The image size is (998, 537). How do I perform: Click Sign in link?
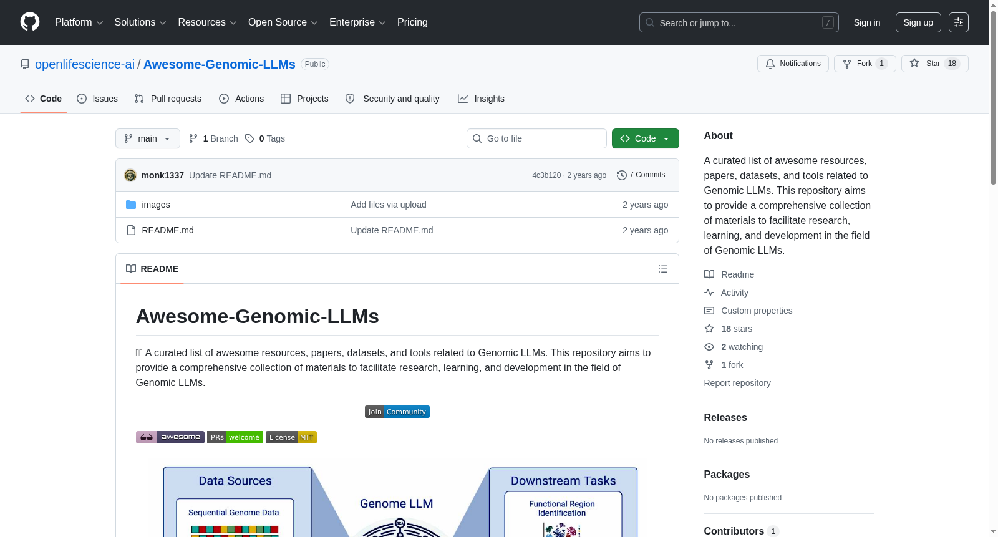coord(867,22)
